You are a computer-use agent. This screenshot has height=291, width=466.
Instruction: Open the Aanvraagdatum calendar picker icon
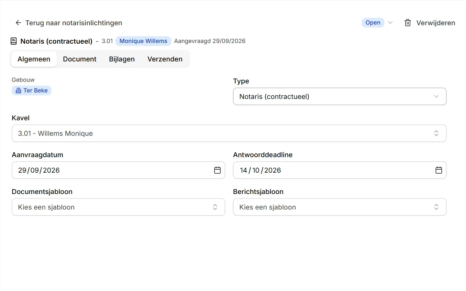pos(217,170)
